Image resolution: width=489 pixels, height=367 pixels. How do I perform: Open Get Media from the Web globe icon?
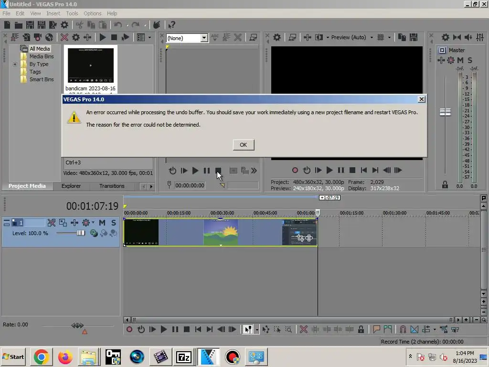49,37
